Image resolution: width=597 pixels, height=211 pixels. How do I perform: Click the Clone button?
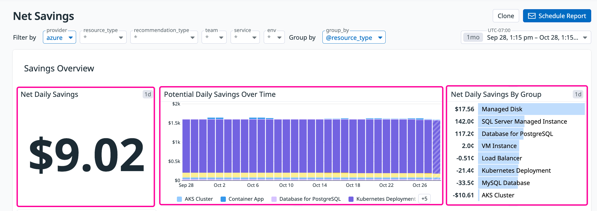(x=505, y=16)
